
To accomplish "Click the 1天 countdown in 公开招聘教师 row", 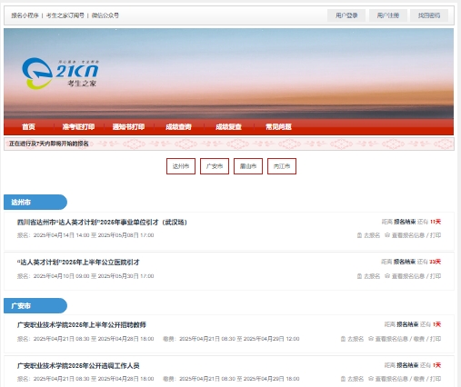I will coord(436,324).
